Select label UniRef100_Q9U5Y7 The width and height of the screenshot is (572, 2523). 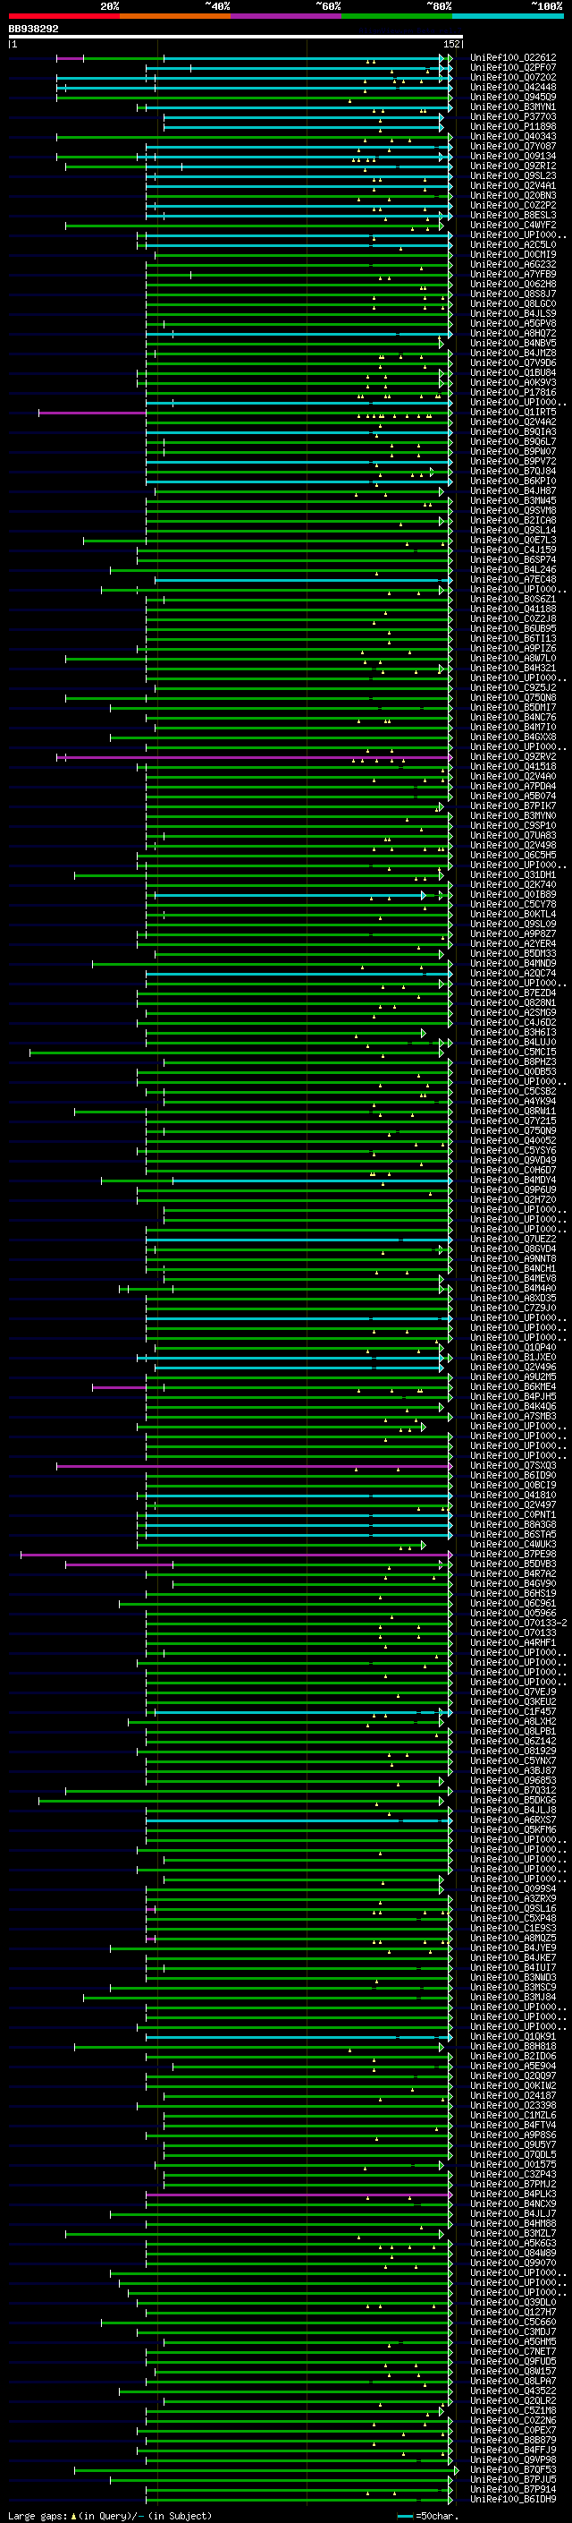point(513,2145)
